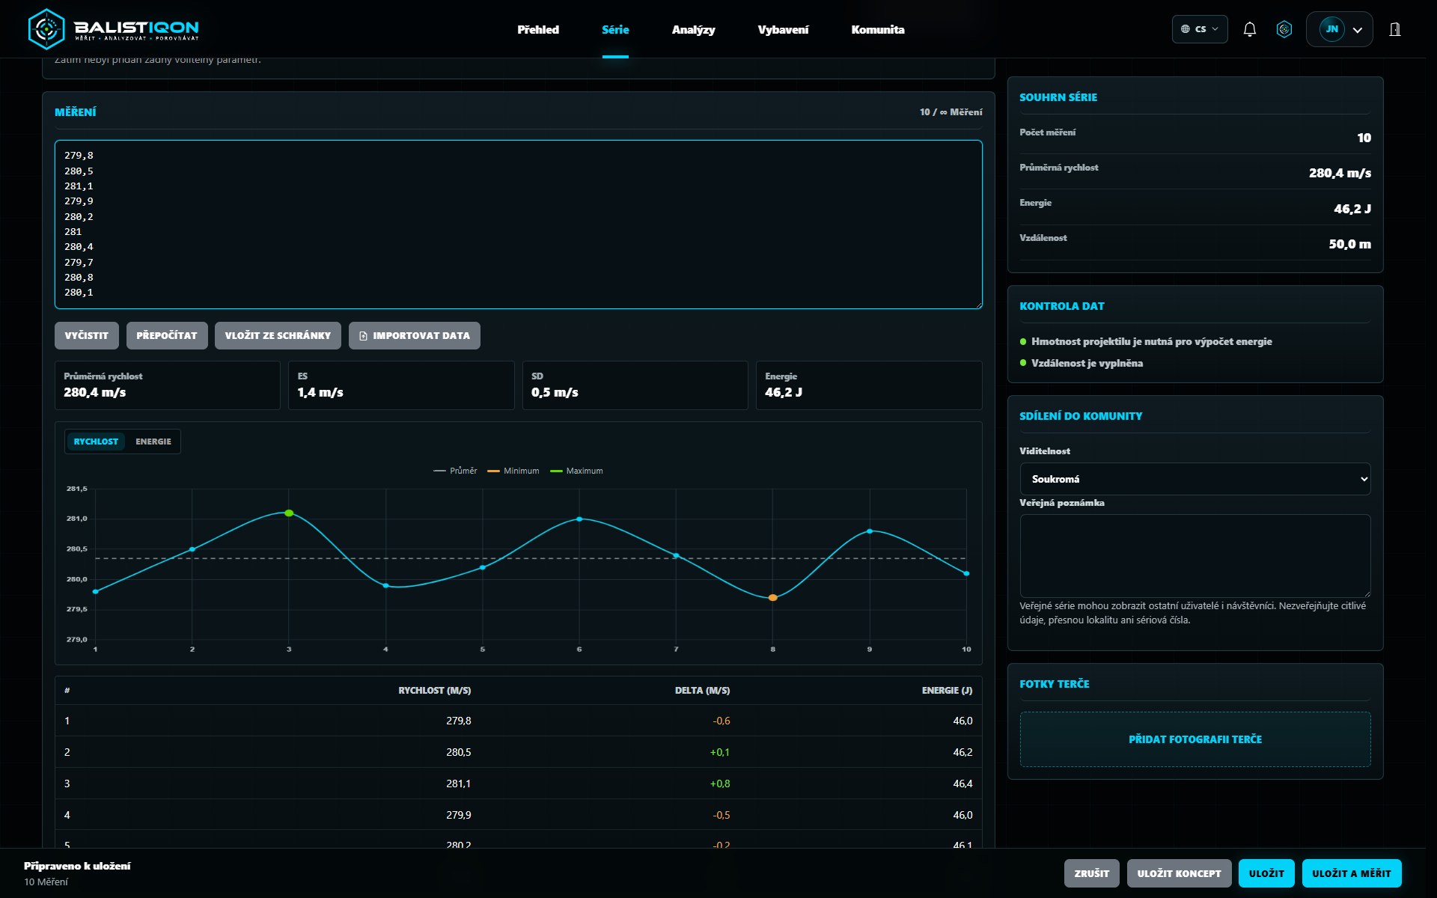Screen dimensions: 1437x898
Task: Click the Balistiqon logo icon
Action: pos(46,29)
